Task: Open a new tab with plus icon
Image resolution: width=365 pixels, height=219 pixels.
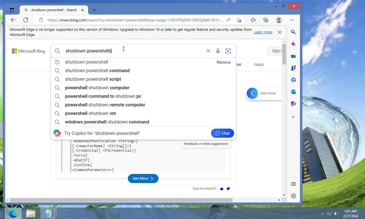Action: tap(94, 10)
